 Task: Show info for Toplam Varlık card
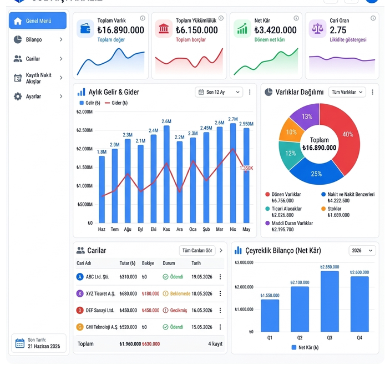pos(143,18)
